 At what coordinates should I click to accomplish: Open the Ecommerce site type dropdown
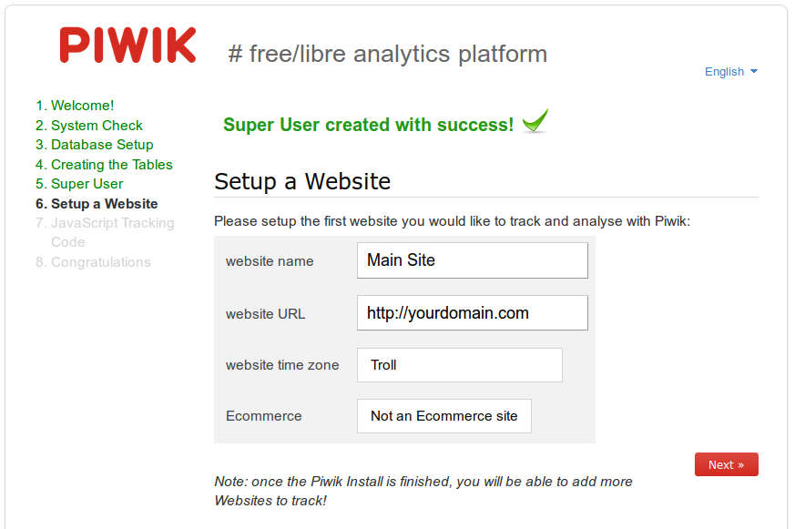444,416
